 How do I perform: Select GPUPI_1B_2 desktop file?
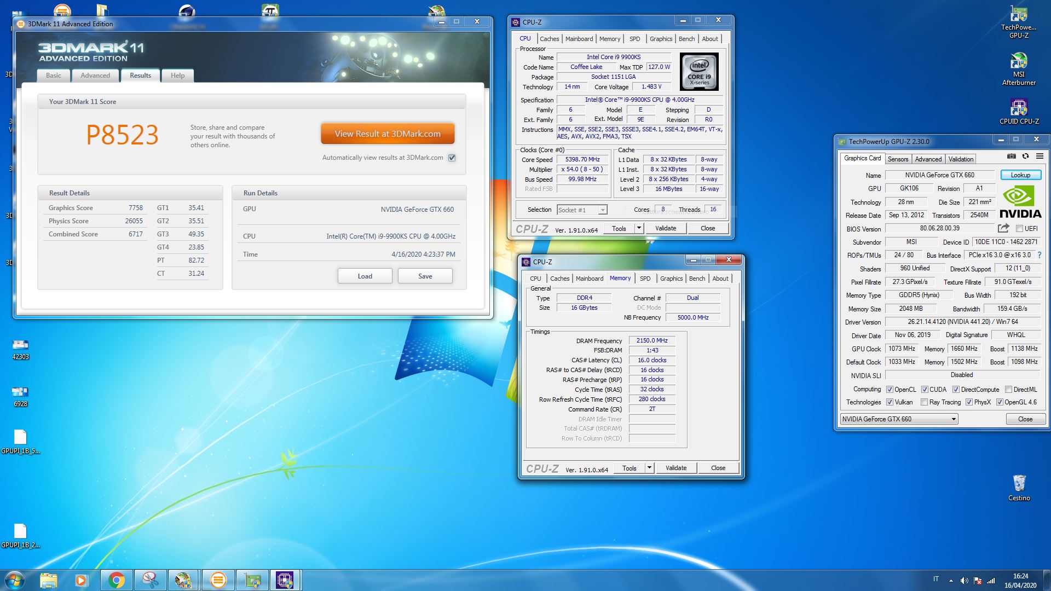(20, 536)
